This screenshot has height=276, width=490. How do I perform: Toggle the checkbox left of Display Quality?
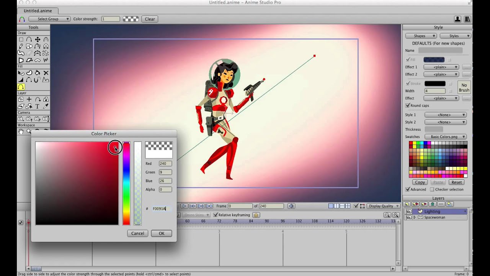[x=356, y=206]
